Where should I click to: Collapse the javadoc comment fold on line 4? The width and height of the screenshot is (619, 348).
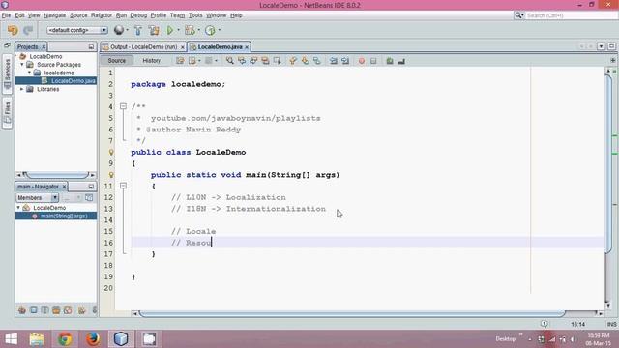[123, 106]
